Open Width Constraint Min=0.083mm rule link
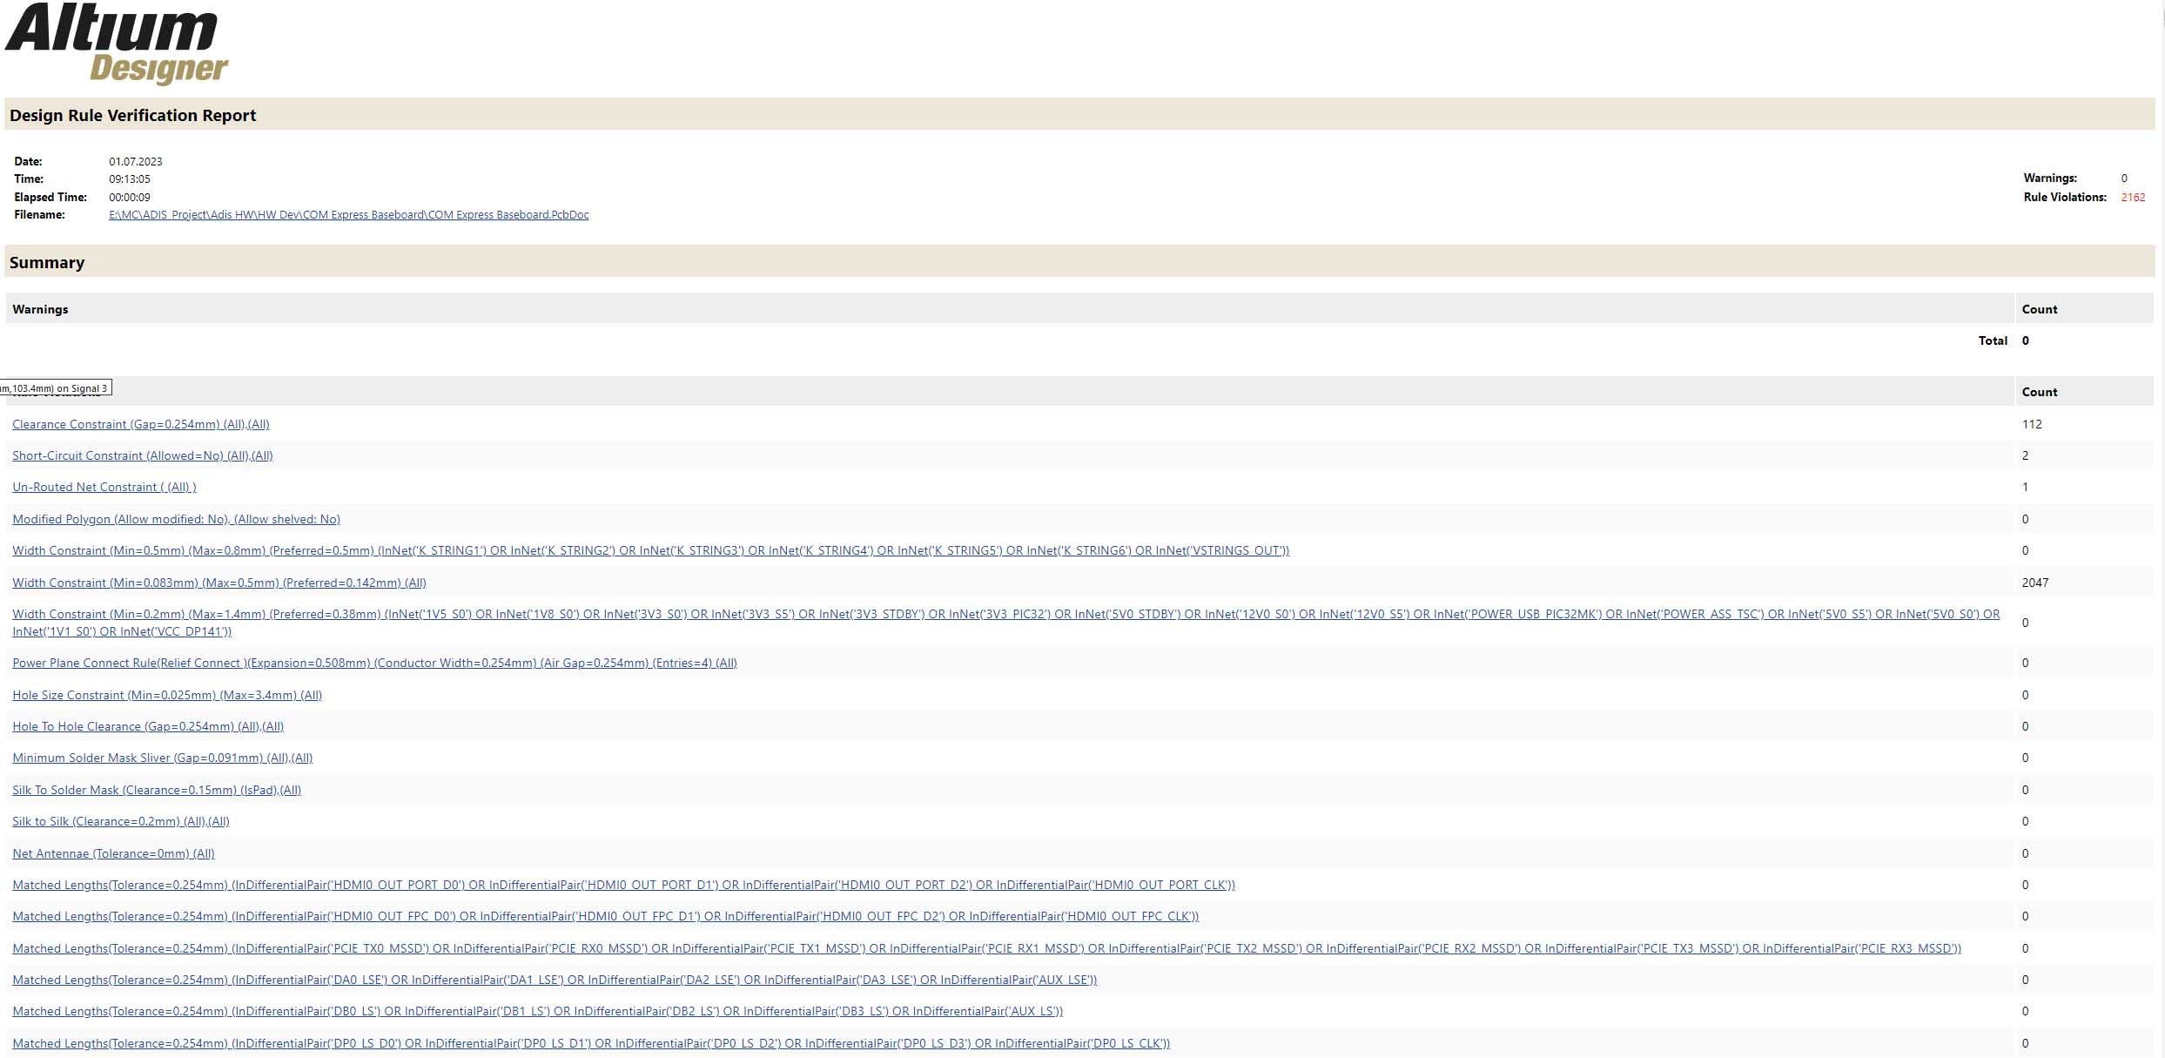Image resolution: width=2165 pixels, height=1058 pixels. point(219,583)
